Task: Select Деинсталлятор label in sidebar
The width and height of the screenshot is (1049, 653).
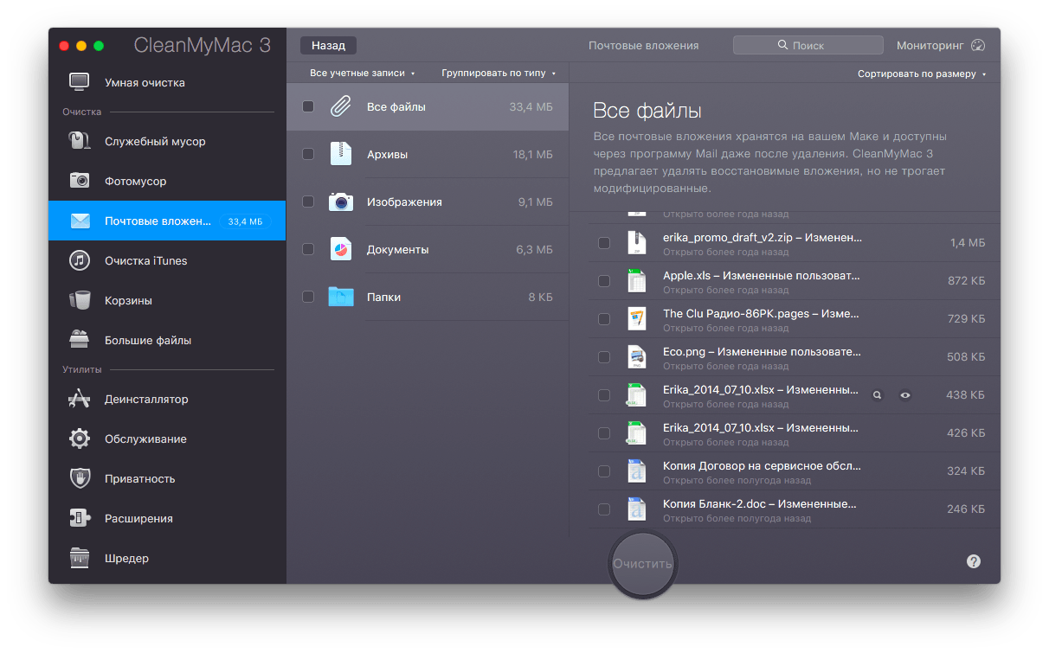Action: click(146, 399)
